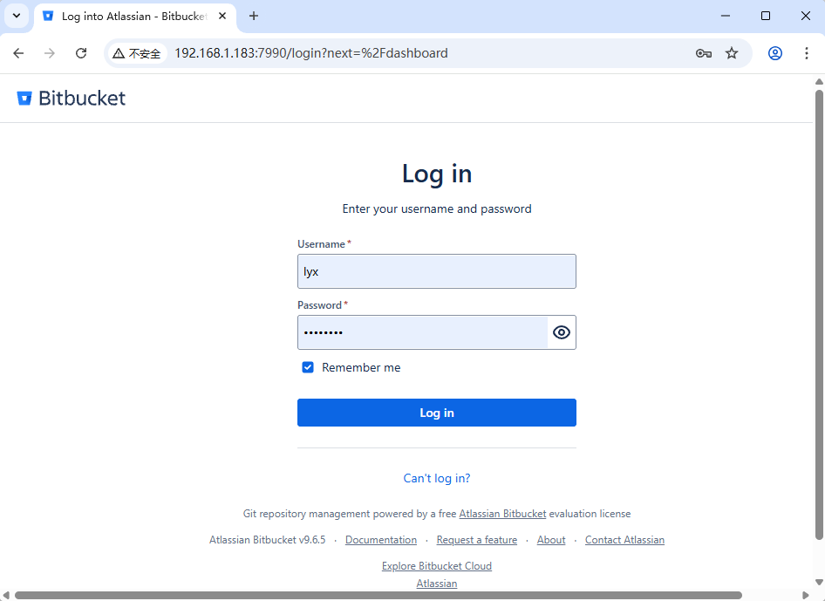
Task: Click the horizontal scrollbar thumb
Action: click(378, 595)
